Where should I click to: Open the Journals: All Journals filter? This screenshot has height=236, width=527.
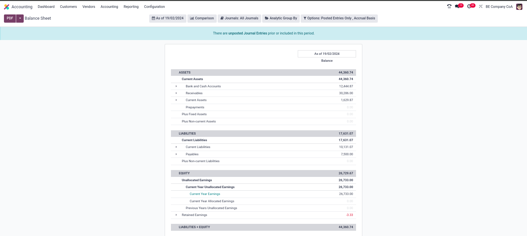pos(239,18)
